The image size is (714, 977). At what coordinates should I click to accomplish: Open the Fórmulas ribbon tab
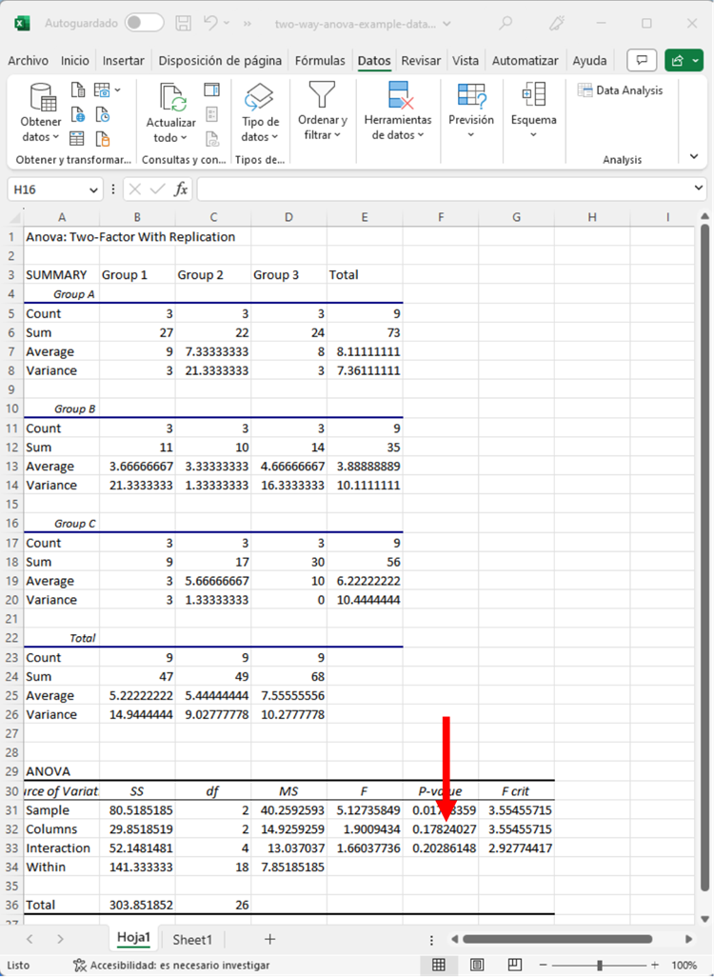(x=320, y=60)
